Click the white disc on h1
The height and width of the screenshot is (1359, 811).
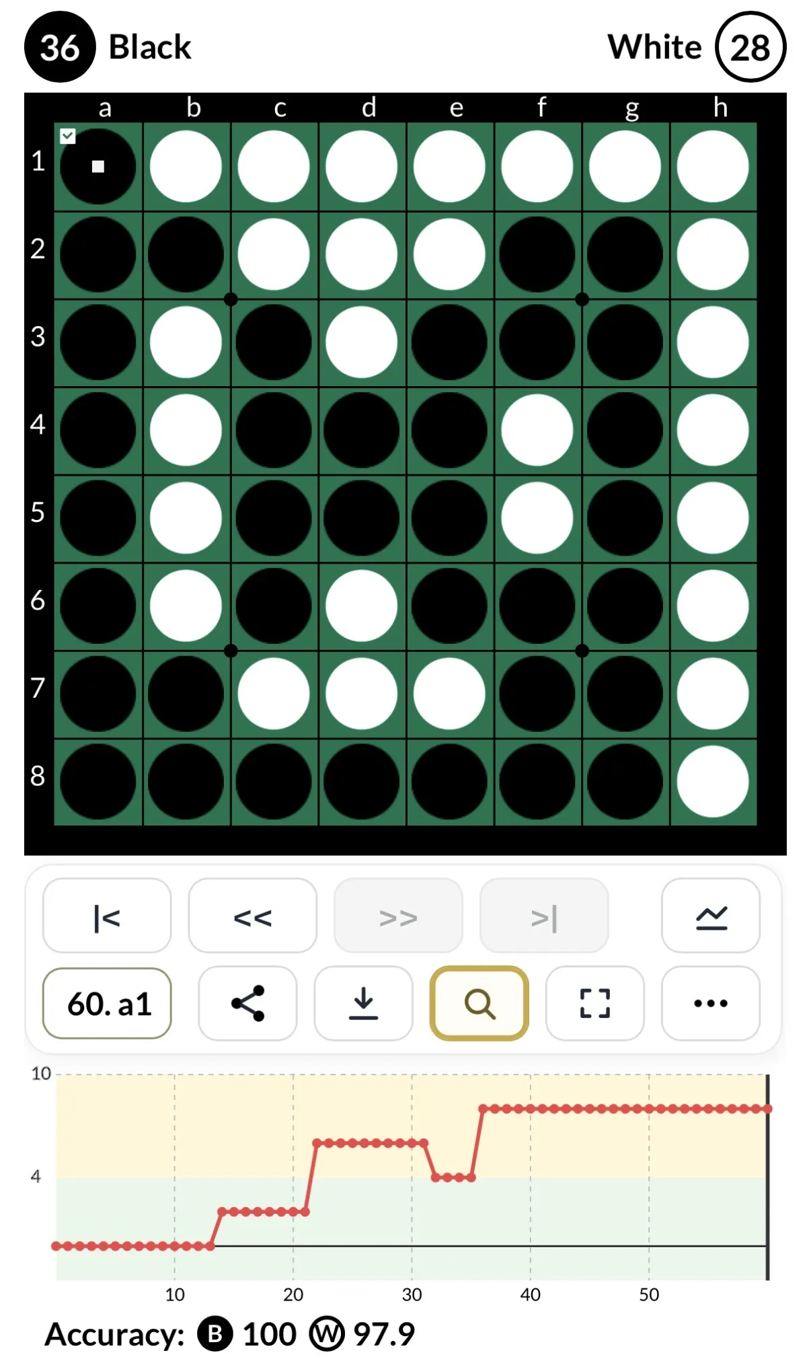[x=713, y=167]
